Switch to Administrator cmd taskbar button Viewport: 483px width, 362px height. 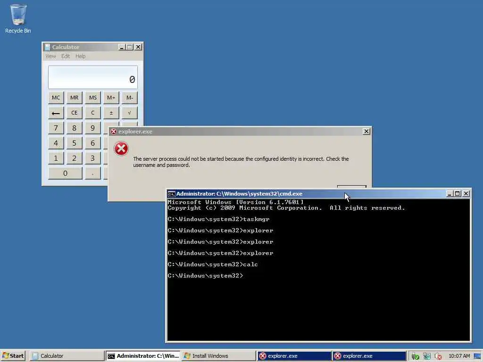click(x=143, y=356)
